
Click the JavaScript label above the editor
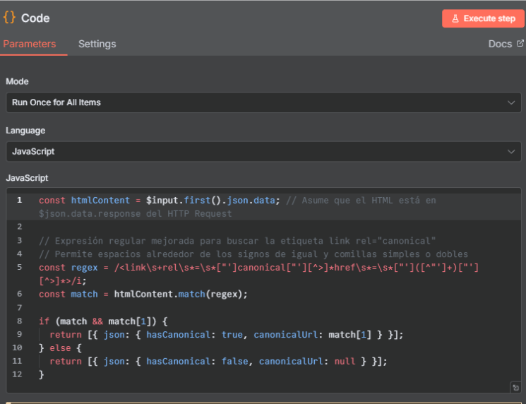pos(27,178)
